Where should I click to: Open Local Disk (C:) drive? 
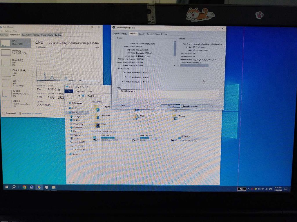click(x=106, y=136)
